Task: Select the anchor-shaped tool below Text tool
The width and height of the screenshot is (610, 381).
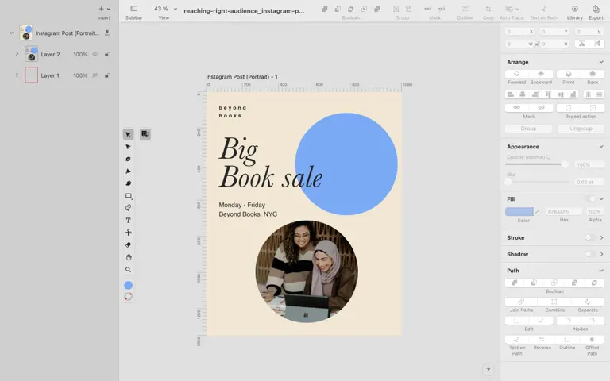Action: pyautogui.click(x=128, y=233)
